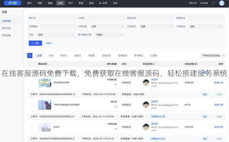229x142 pixels.
Task: Click buyer avatar in ¥0.10 order row
Action: pyautogui.click(x=146, y=105)
